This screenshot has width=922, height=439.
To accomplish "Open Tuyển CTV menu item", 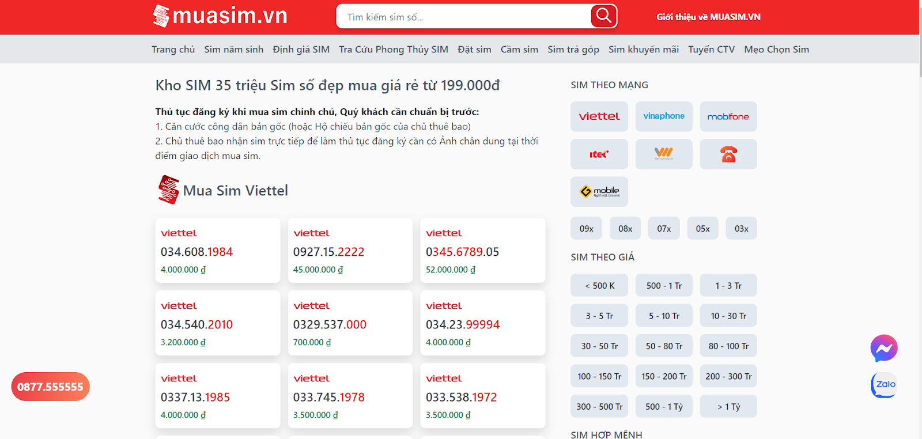I will pos(712,50).
